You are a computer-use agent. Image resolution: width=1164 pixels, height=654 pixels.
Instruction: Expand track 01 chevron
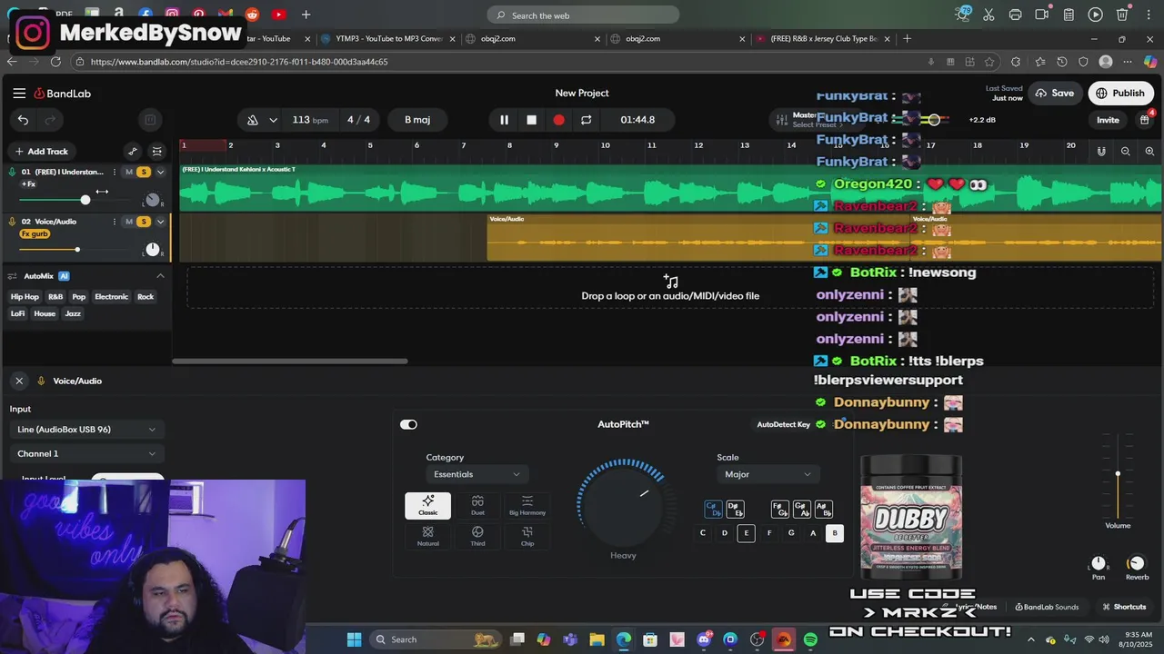161,172
